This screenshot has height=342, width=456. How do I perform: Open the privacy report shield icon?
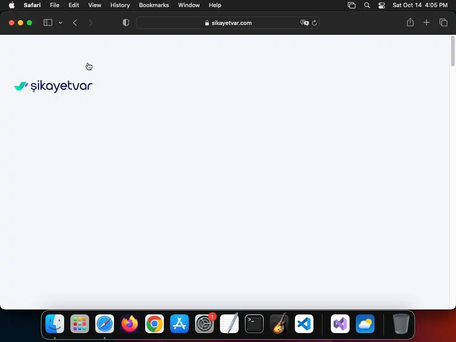[126, 23]
